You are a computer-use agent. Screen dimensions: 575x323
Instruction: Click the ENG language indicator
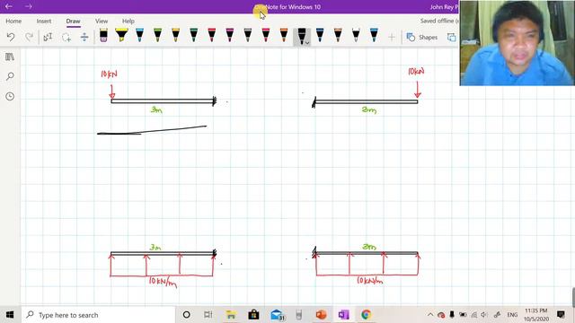pyautogui.click(x=512, y=315)
